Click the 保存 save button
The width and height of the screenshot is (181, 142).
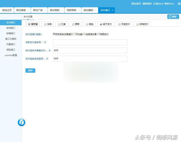point(30,70)
